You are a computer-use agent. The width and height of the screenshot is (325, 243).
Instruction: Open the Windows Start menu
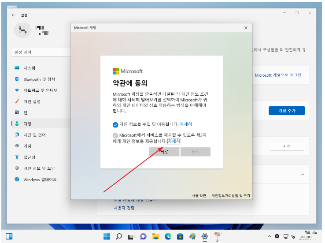pyautogui.click(x=107, y=236)
